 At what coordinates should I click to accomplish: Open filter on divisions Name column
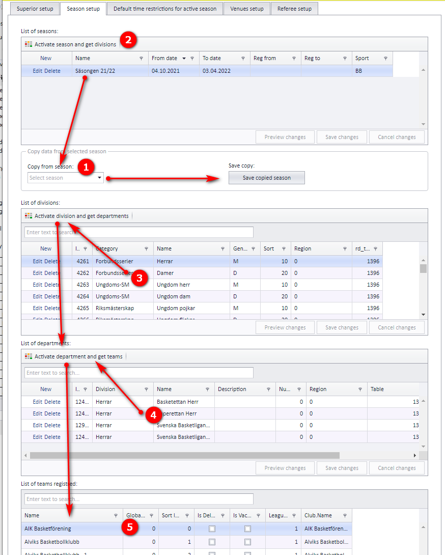[222, 249]
